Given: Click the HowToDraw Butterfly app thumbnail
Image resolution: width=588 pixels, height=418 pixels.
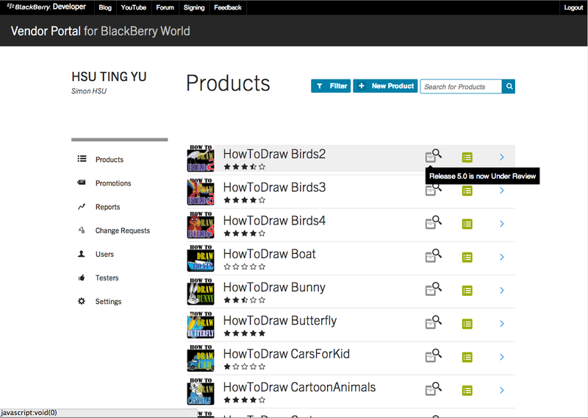Looking at the screenshot, I should pyautogui.click(x=201, y=325).
